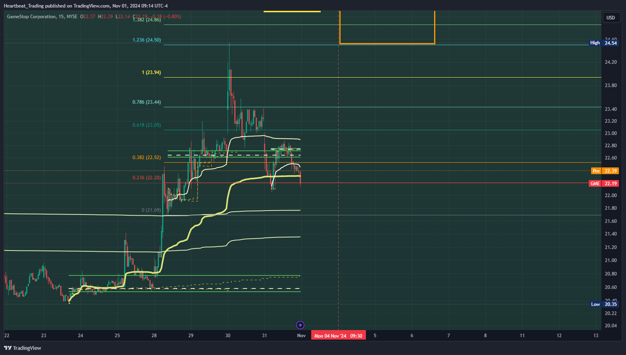The width and height of the screenshot is (626, 355).
Task: Click date '30' on the time axis
Action: [x=228, y=336]
